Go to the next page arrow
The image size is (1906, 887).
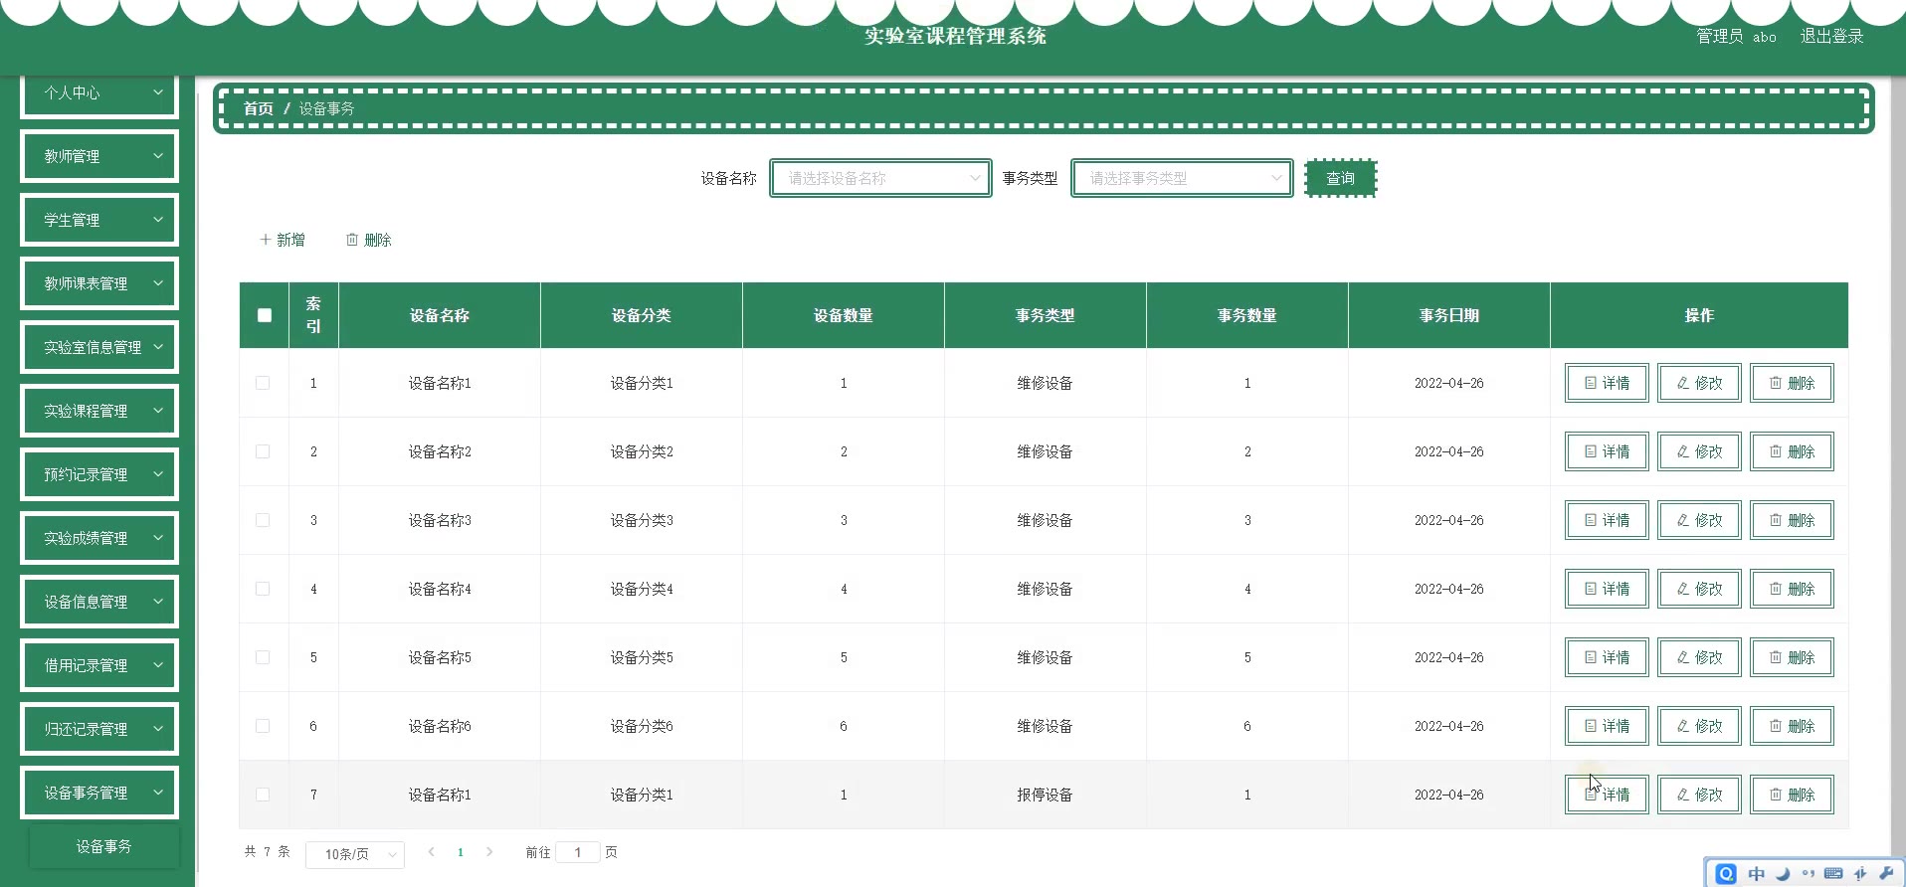coord(489,852)
